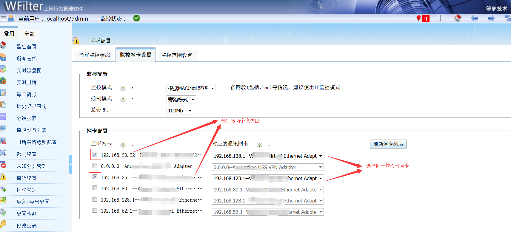This screenshot has height=232, width=511.
Task: Click help icon beside 对应的通讯网卡
Action: (x=259, y=145)
